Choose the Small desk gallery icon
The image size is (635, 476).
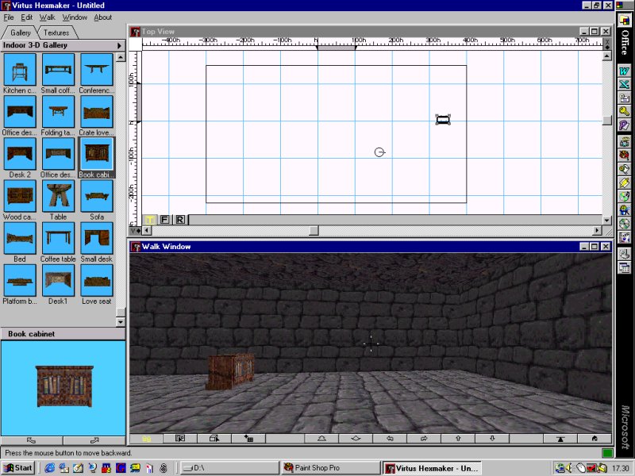point(96,238)
